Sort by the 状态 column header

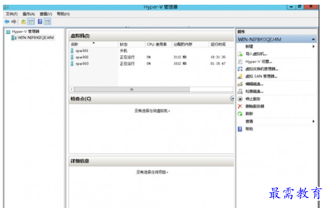(x=131, y=44)
